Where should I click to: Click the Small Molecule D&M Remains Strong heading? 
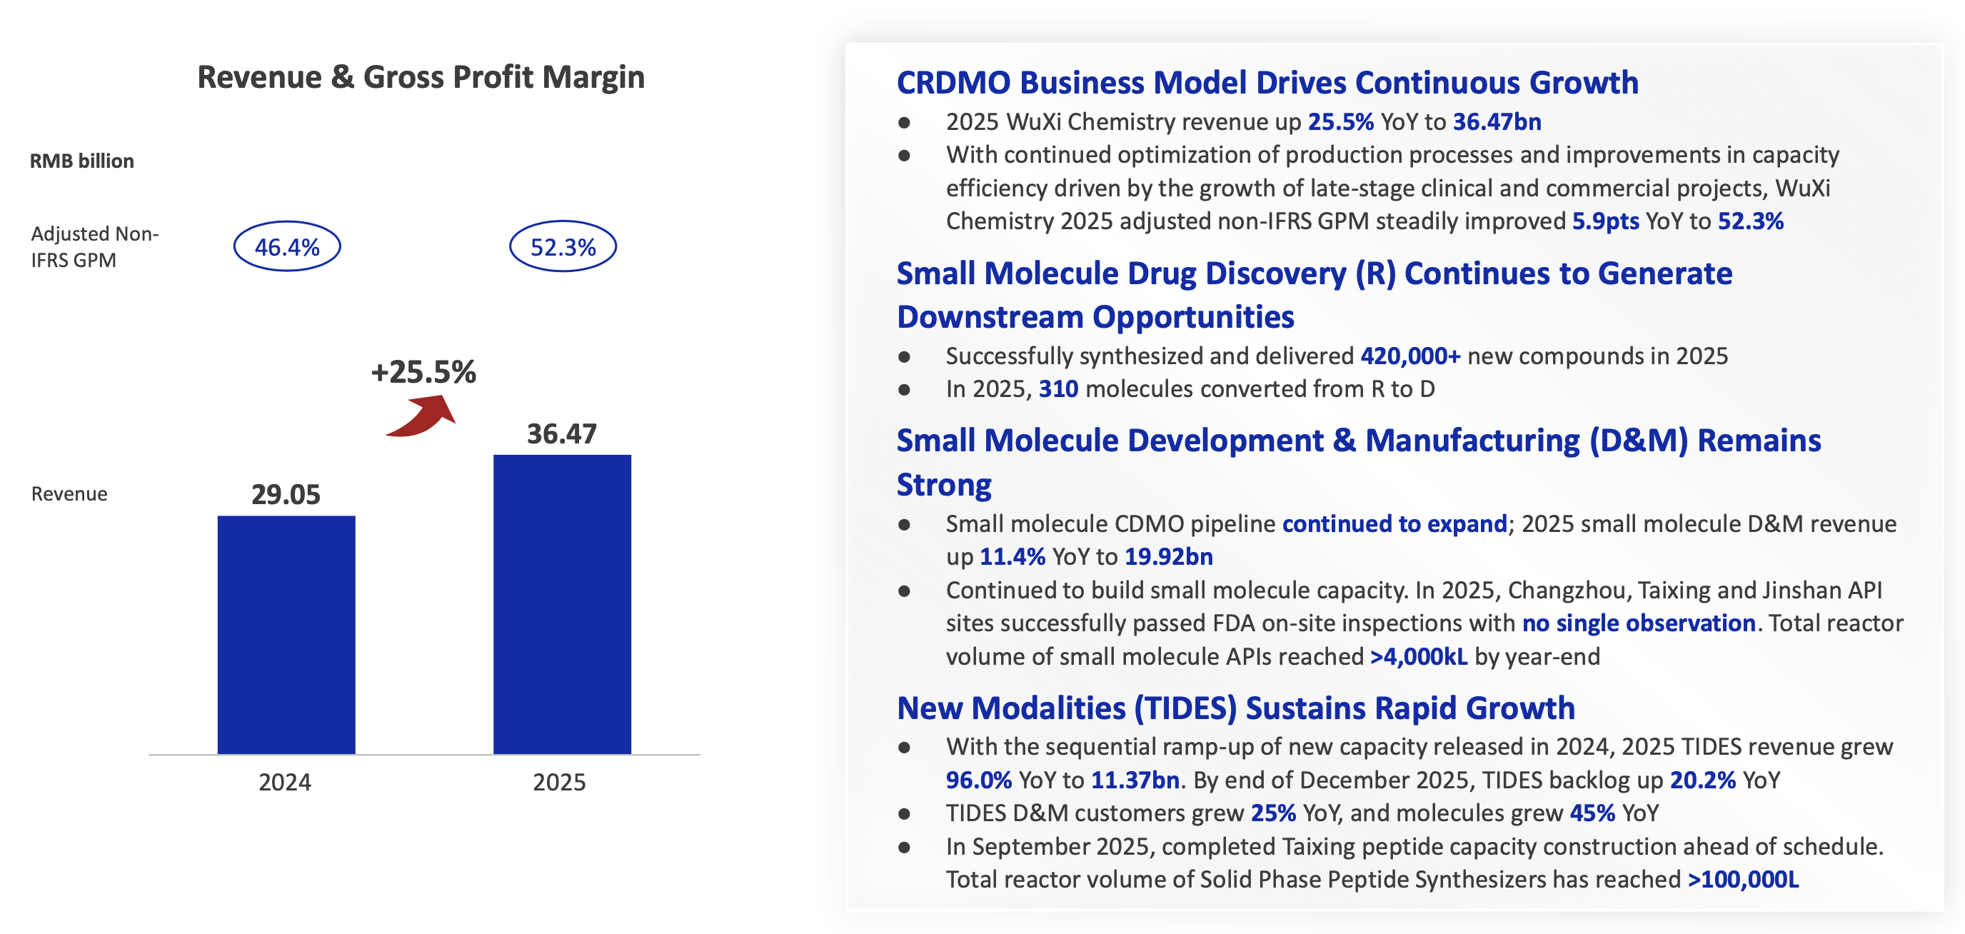tap(1358, 441)
